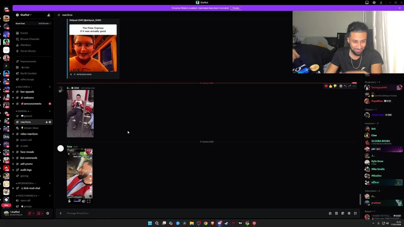Create invite for the reactions channel
The height and width of the screenshot is (227, 404).
pyautogui.click(x=46, y=122)
